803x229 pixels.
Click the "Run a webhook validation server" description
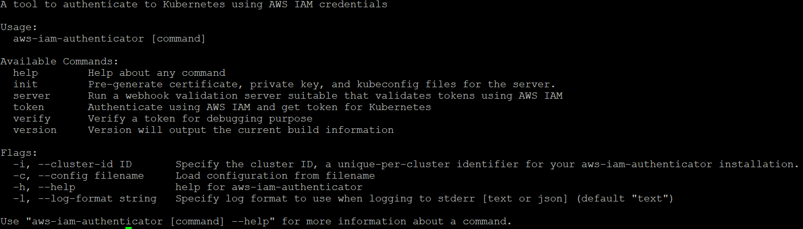coord(325,96)
